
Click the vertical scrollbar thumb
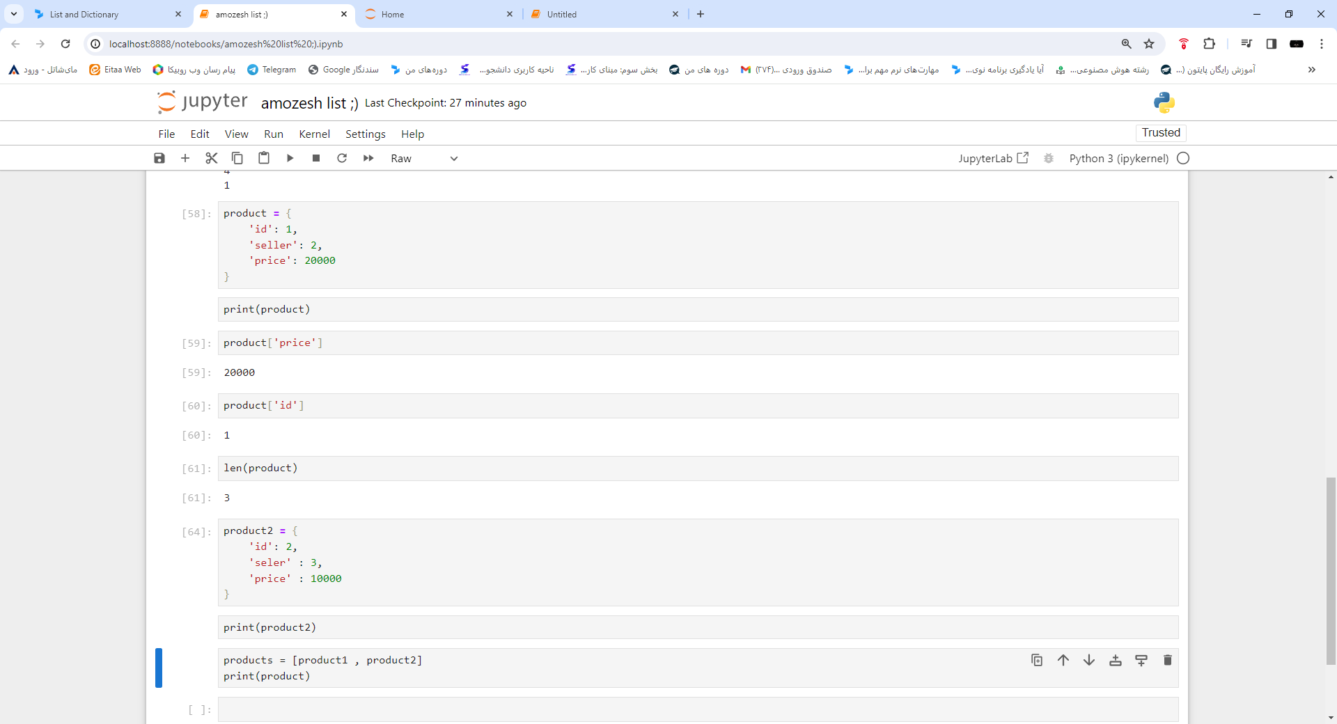point(1331,571)
